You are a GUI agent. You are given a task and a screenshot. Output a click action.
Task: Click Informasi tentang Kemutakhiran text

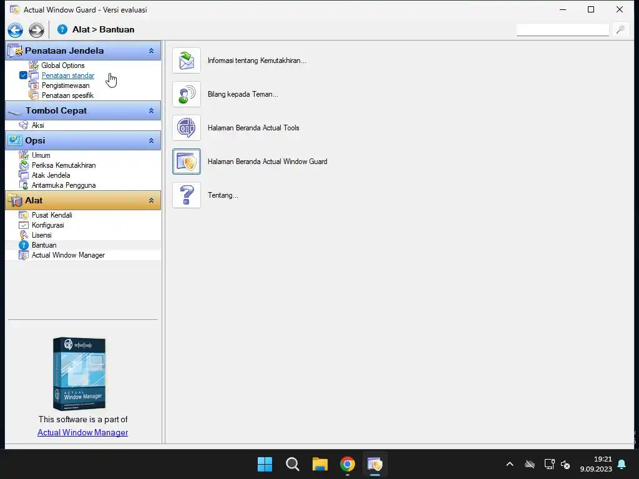click(256, 60)
